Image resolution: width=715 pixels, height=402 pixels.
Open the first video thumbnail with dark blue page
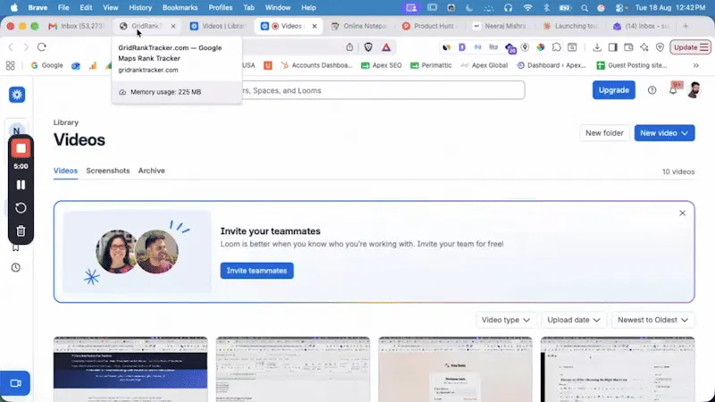point(130,369)
